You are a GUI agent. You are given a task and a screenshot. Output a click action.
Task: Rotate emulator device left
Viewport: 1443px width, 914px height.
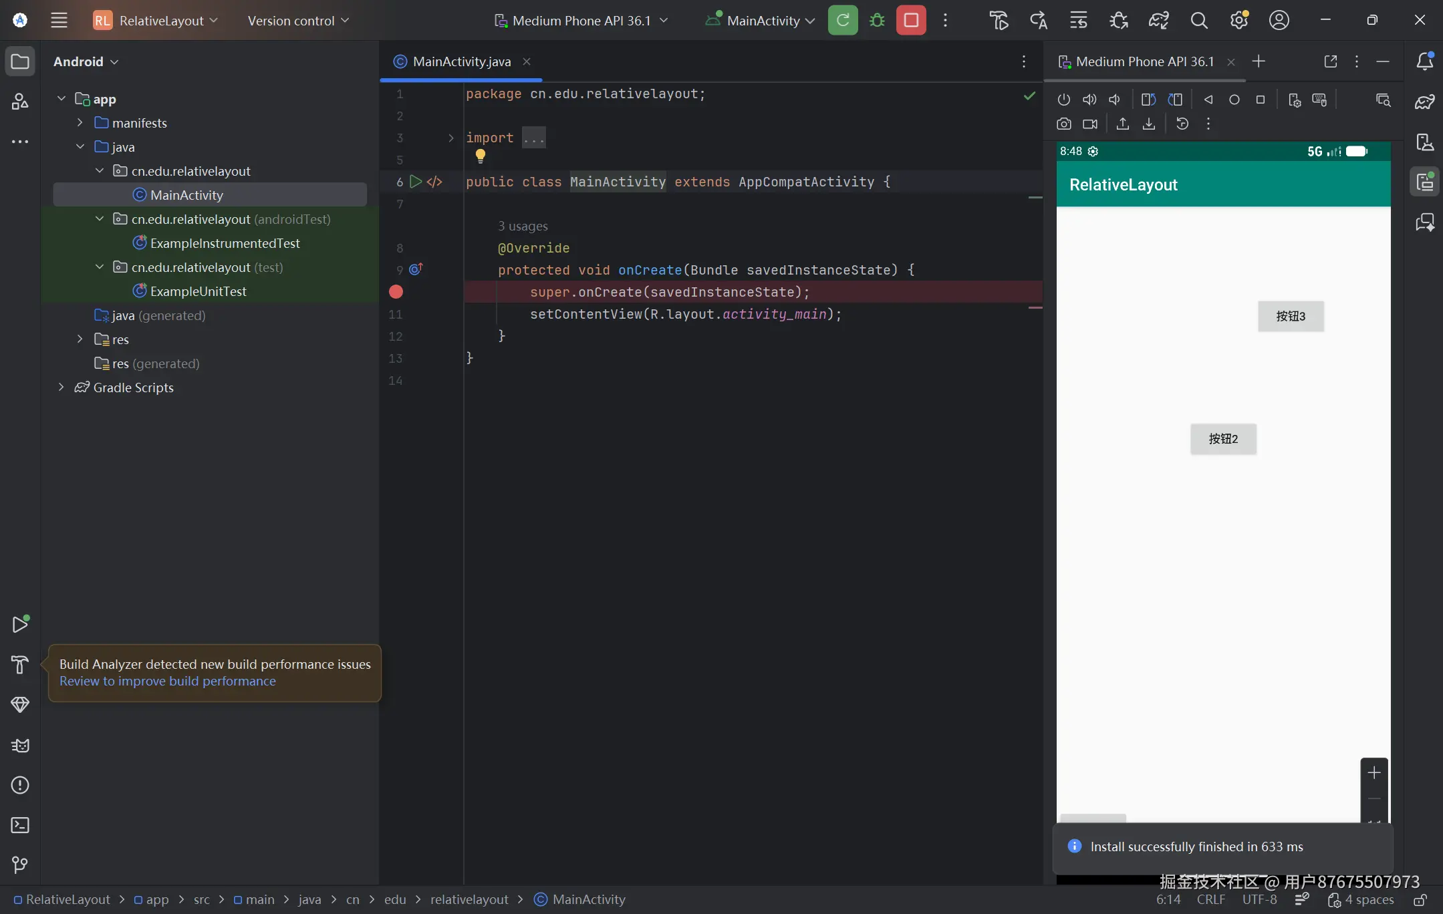1148,100
